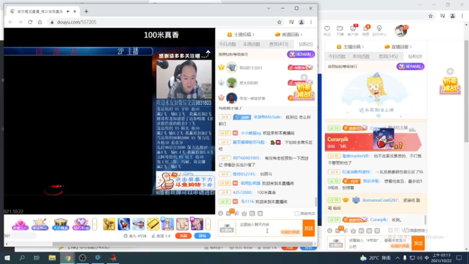Open Chrome from the taskbar
This screenshot has width=469, height=264.
coord(67,258)
